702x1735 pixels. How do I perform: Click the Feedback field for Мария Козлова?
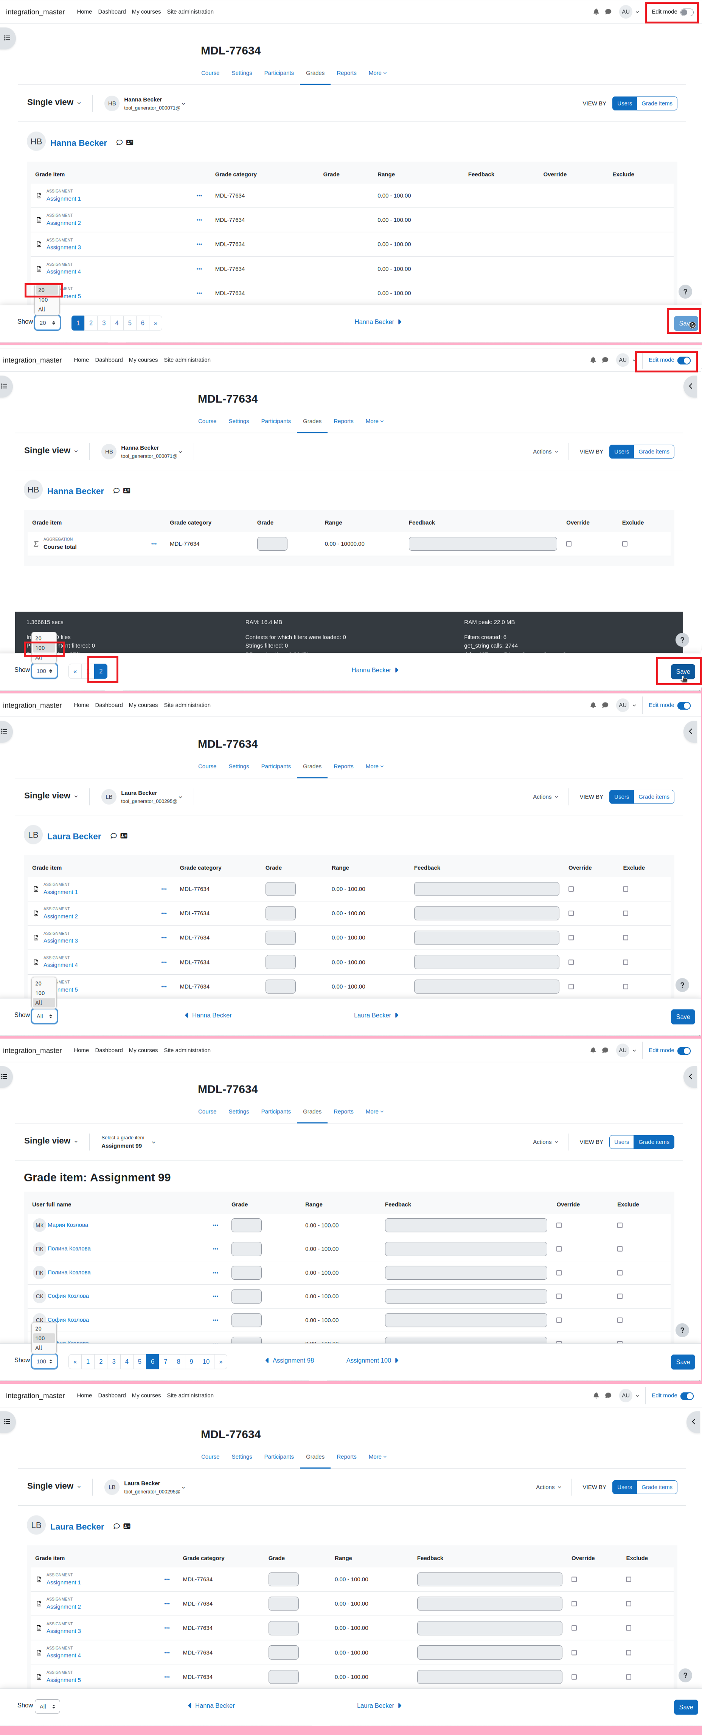point(466,1225)
